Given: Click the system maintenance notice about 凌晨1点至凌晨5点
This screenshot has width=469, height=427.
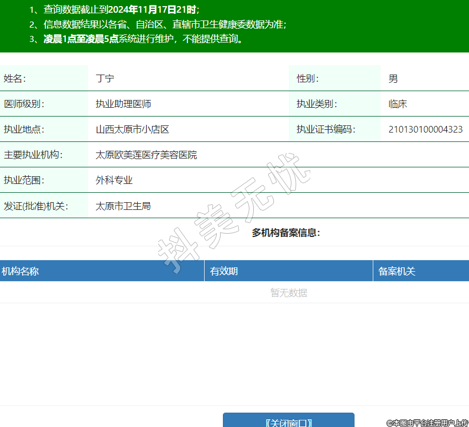Looking at the screenshot, I should pyautogui.click(x=143, y=39).
